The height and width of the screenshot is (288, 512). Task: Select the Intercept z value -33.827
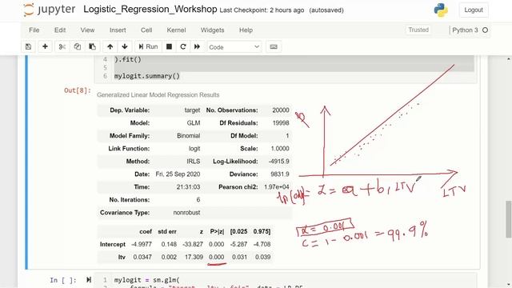(x=193, y=244)
